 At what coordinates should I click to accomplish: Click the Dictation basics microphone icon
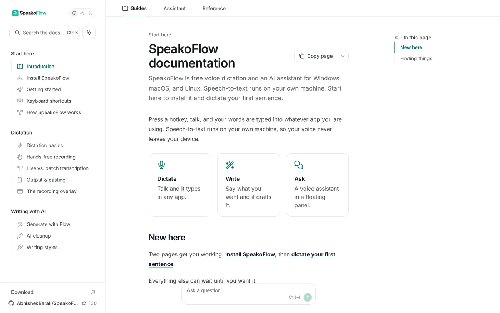[20, 145]
